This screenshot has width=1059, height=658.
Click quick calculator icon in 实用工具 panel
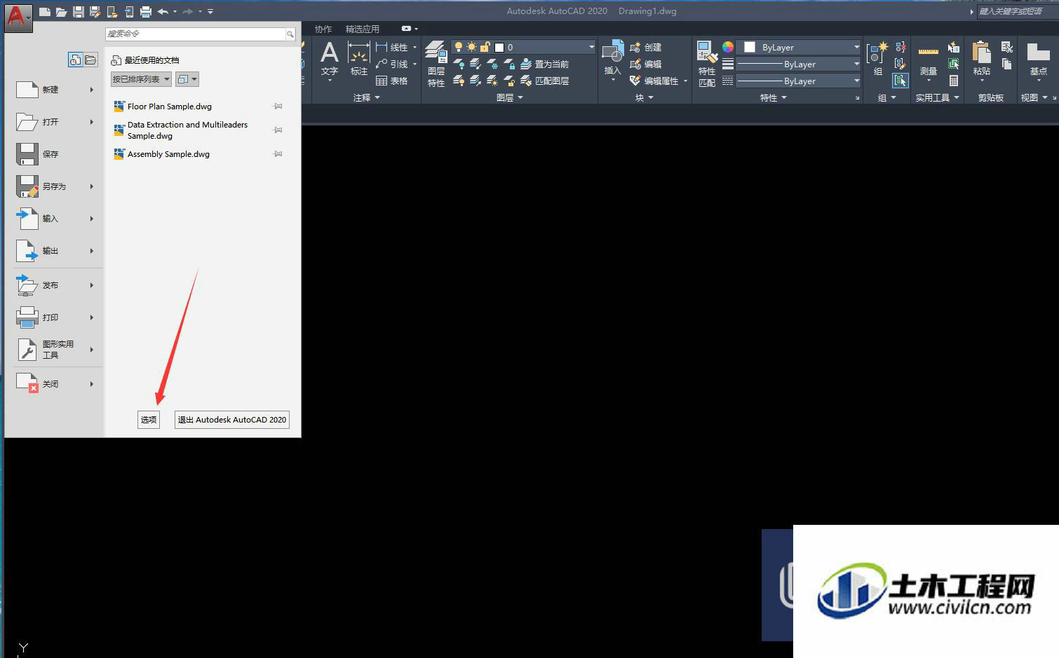click(954, 81)
